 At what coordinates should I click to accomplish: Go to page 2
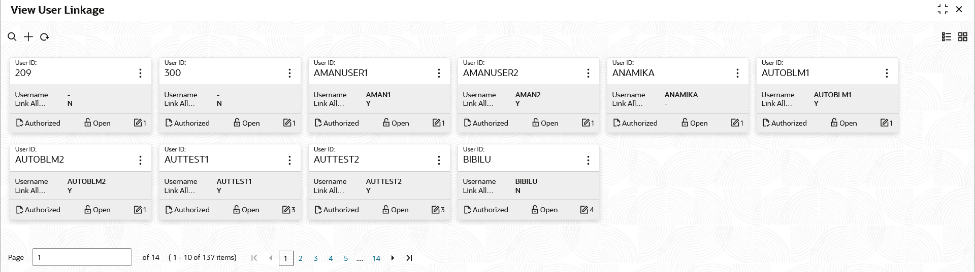point(300,258)
